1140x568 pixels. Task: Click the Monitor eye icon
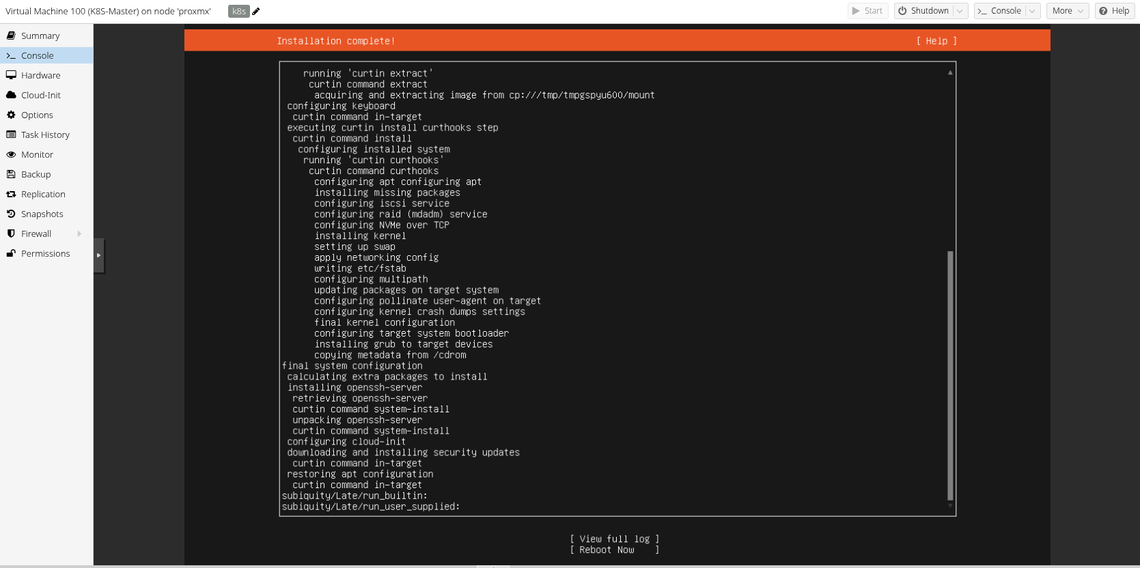[x=11, y=154]
